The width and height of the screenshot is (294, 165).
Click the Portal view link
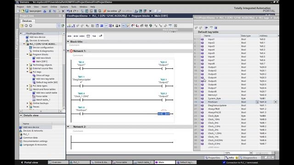click(29, 162)
